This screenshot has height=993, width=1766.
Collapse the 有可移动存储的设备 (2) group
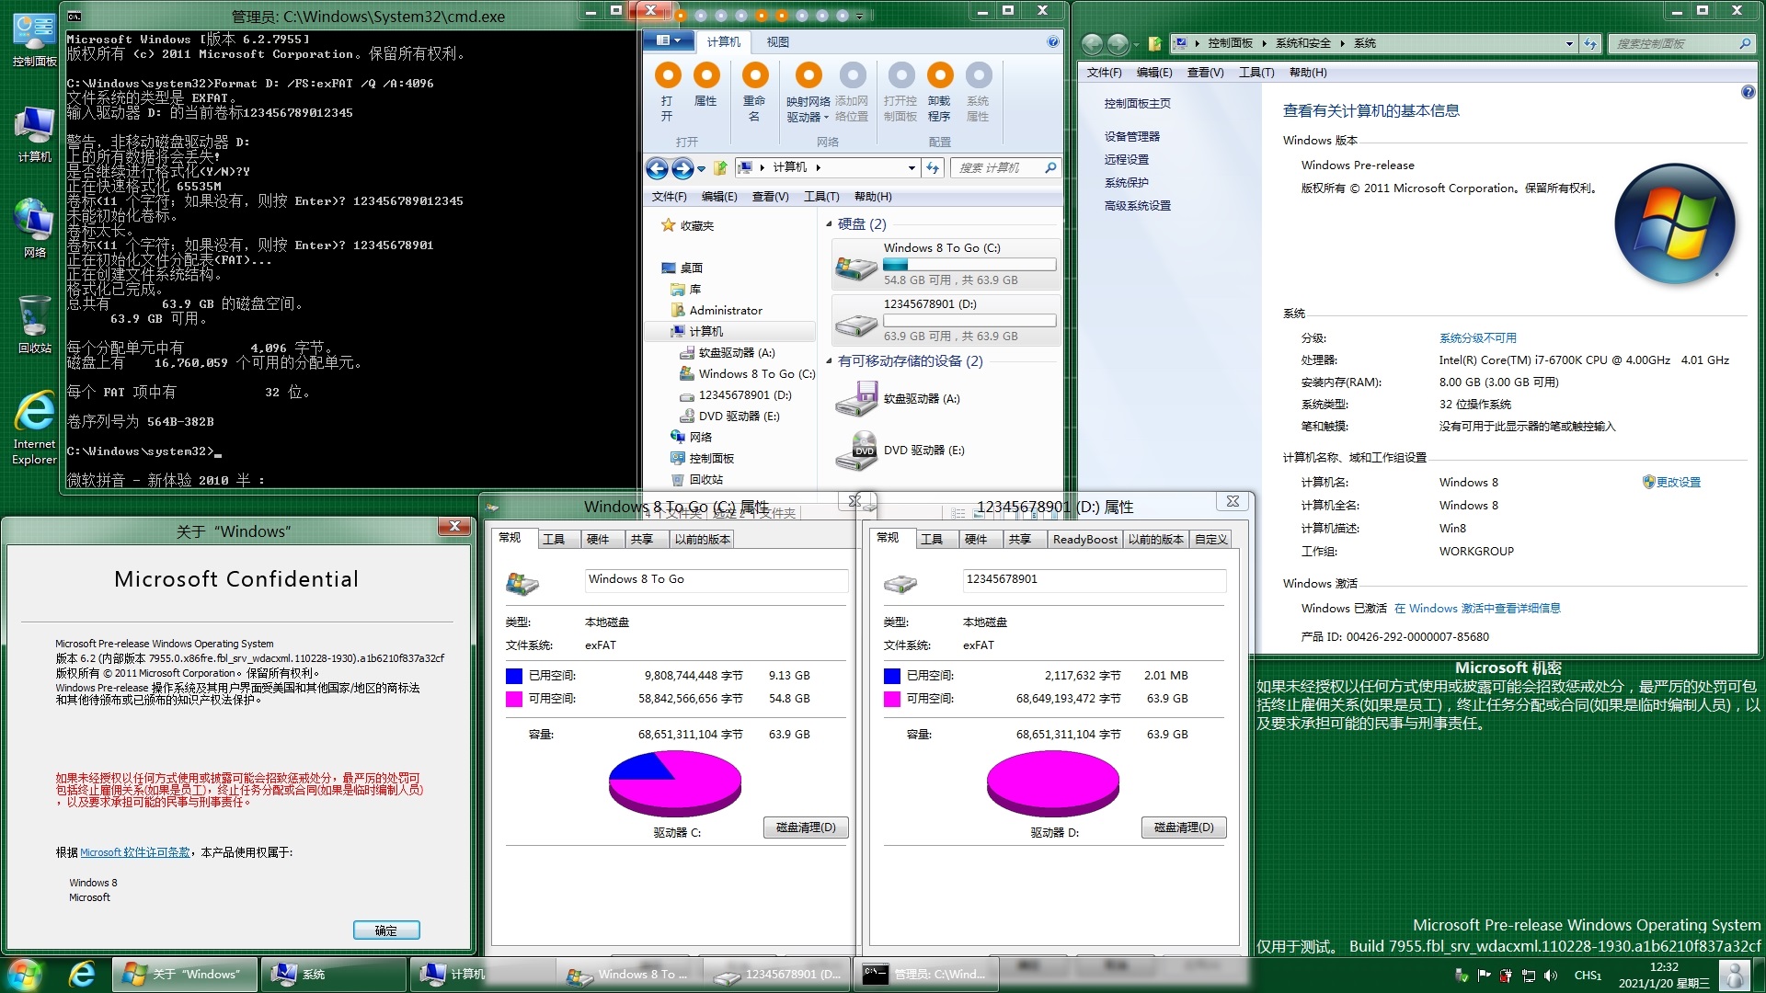(x=829, y=360)
